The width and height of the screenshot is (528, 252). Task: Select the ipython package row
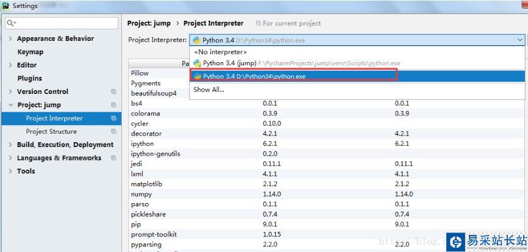pyautogui.click(x=327, y=144)
